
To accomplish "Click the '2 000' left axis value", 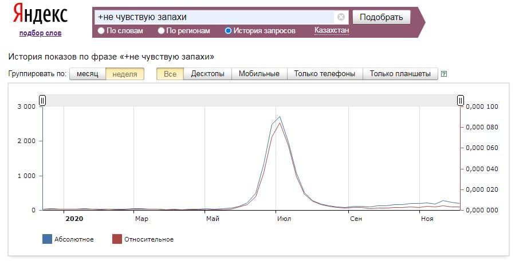I will (x=26, y=141).
